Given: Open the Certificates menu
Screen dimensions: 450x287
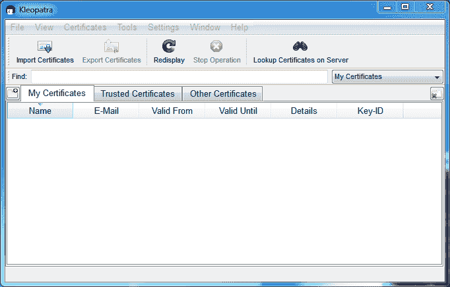Looking at the screenshot, I should click(x=85, y=28).
